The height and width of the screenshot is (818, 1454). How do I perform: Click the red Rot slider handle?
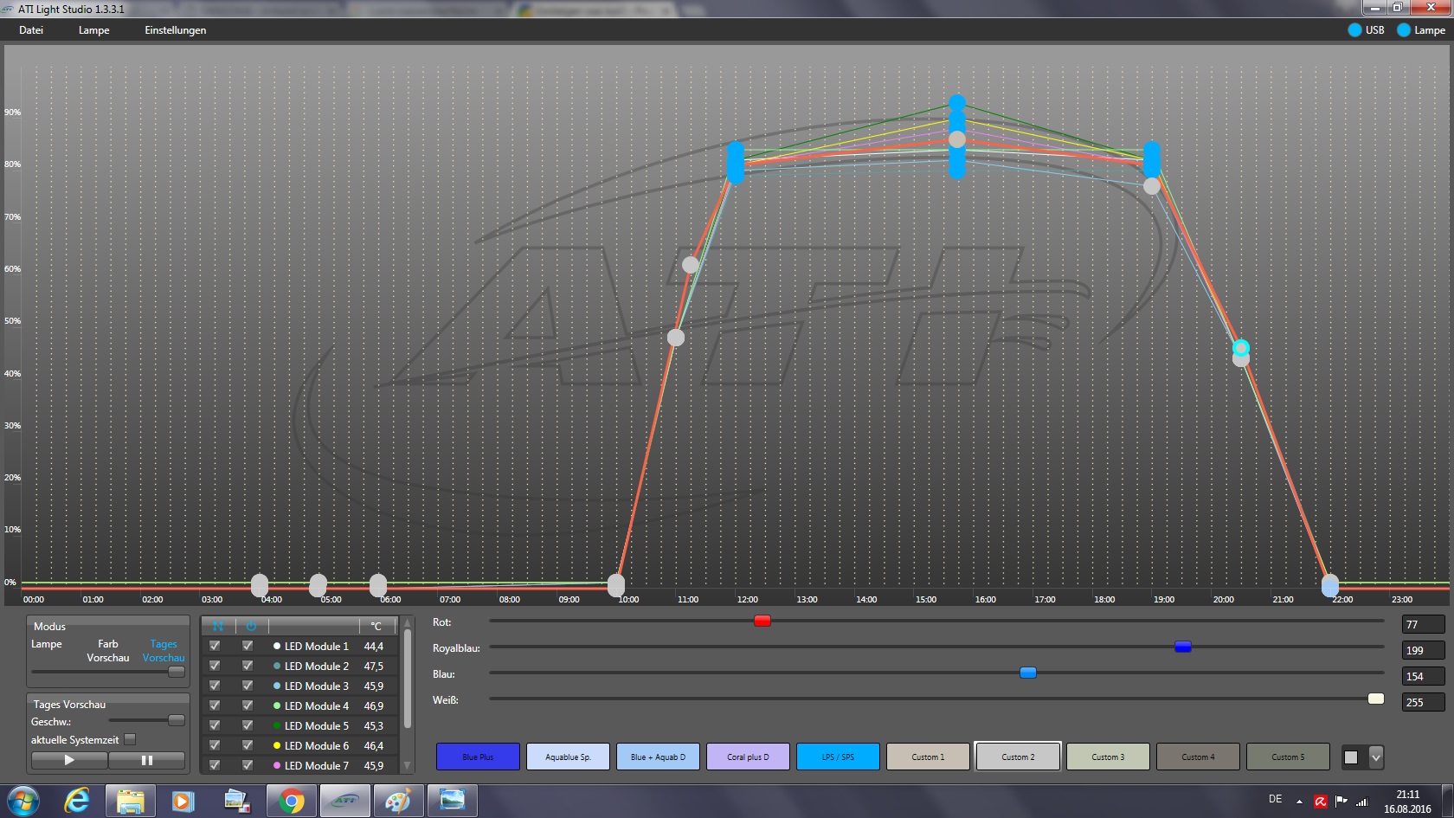762,621
